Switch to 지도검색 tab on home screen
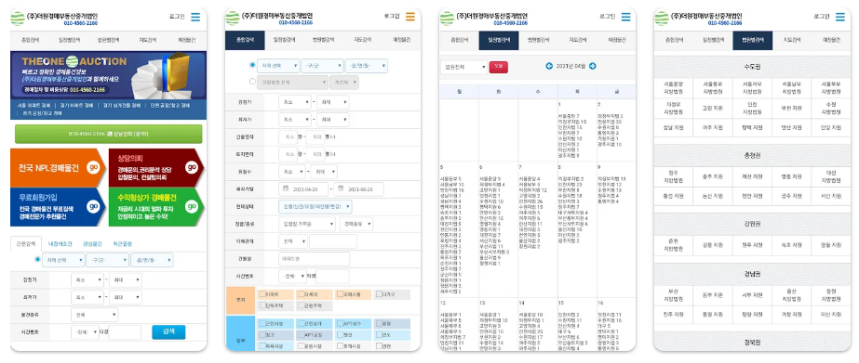Viewport: 859px width, 363px height. 147,40
